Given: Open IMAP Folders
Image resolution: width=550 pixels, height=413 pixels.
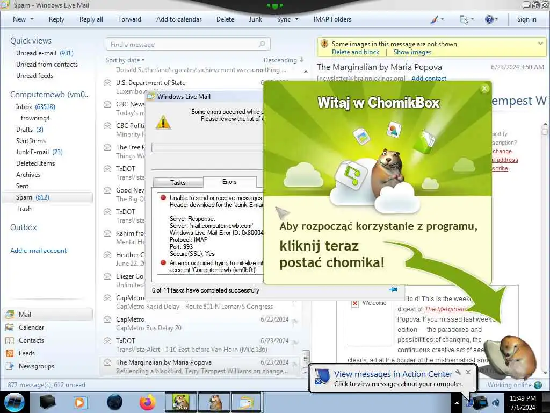Looking at the screenshot, I should 332,19.
